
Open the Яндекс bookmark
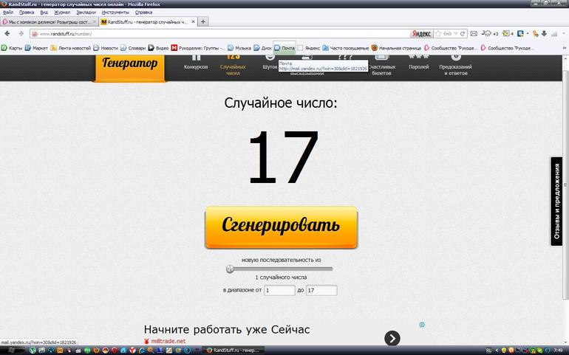(x=309, y=48)
